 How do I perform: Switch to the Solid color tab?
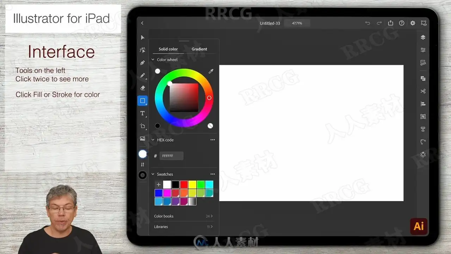point(168,49)
